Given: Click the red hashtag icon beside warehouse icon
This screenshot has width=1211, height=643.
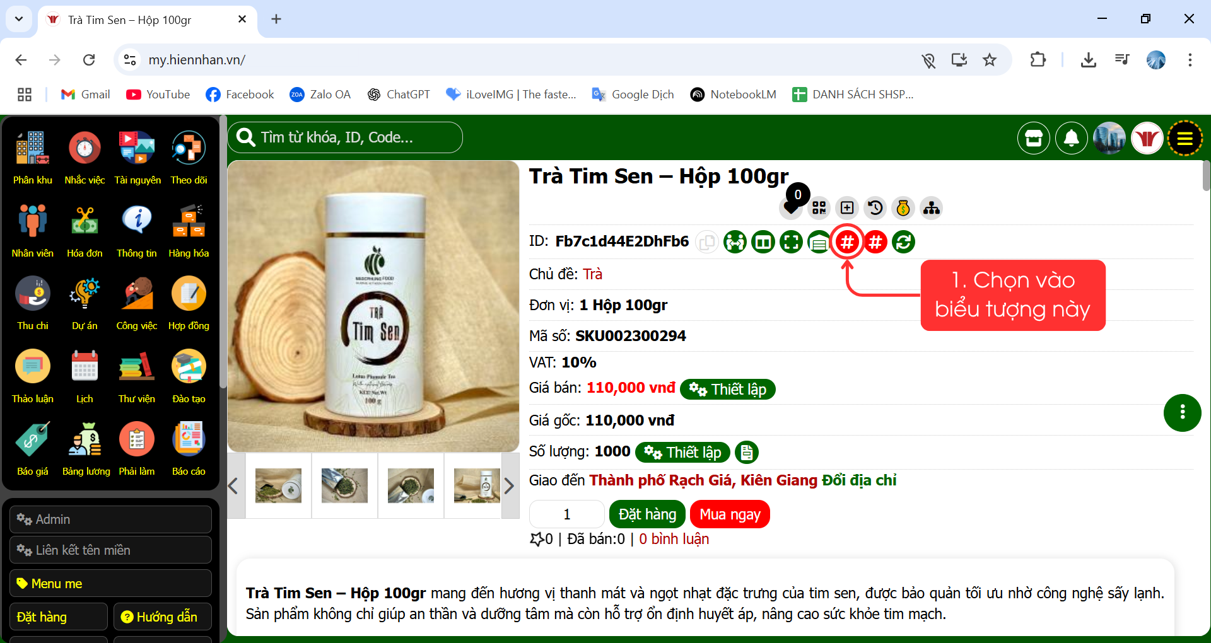Looking at the screenshot, I should (x=847, y=242).
